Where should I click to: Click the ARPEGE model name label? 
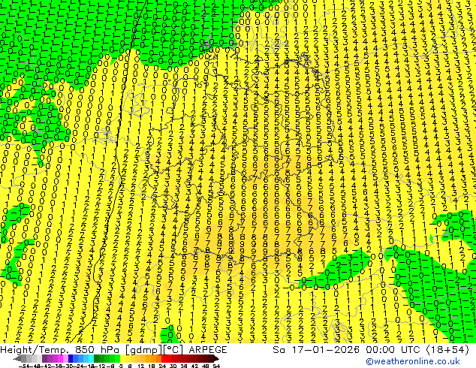coord(208,350)
